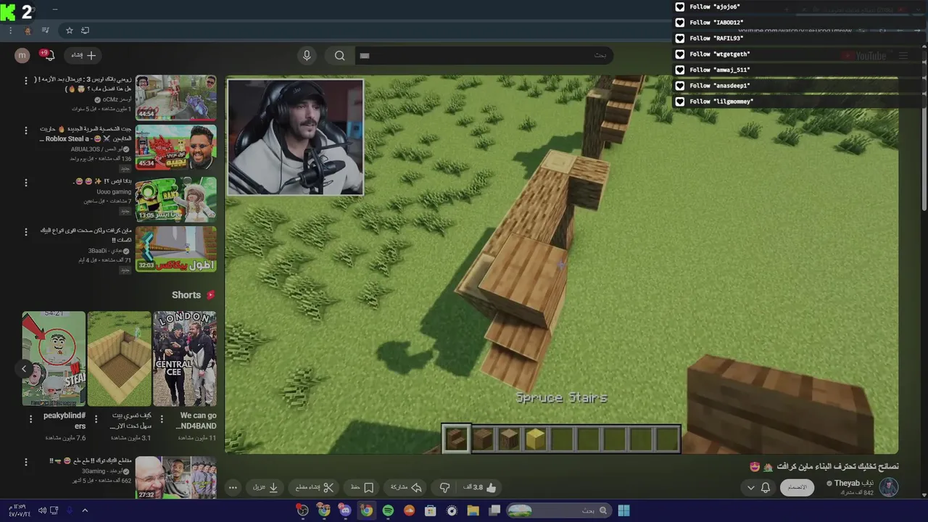Open the Uouo gaming channel name
928x522 pixels.
[113, 192]
